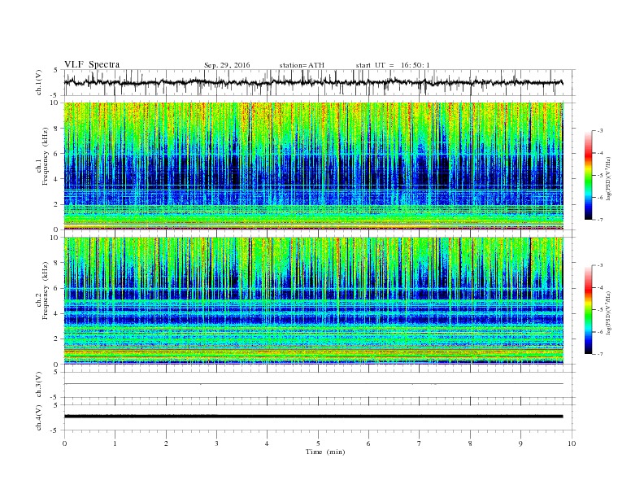Click the ch.4 thick black trace
The height and width of the screenshot is (498, 644).
pyautogui.click(x=313, y=417)
